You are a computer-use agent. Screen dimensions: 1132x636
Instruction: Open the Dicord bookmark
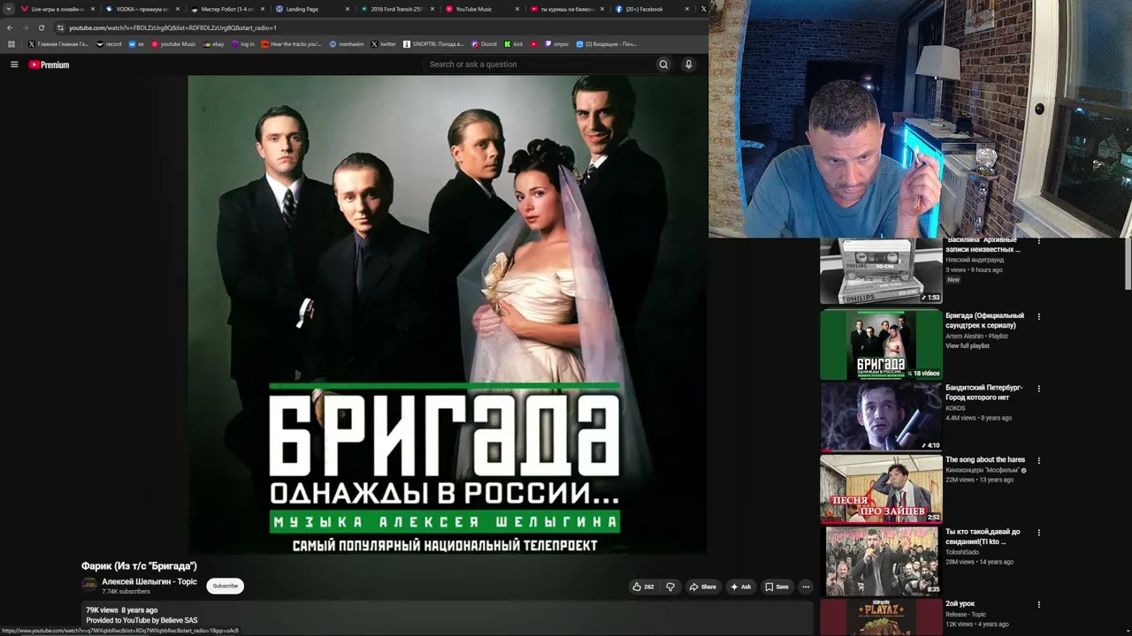pos(485,43)
